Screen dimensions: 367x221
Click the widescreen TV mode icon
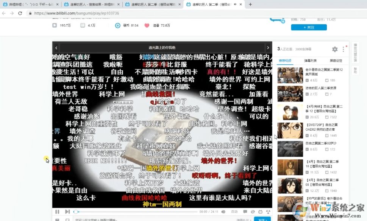point(260,212)
